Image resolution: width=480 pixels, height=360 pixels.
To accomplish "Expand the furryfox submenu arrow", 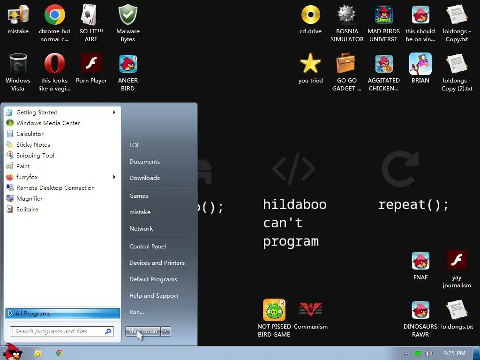I will tap(114, 177).
